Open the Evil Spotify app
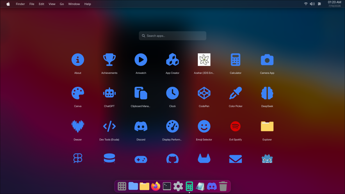Viewport: 345px width, 194px height. point(236,126)
